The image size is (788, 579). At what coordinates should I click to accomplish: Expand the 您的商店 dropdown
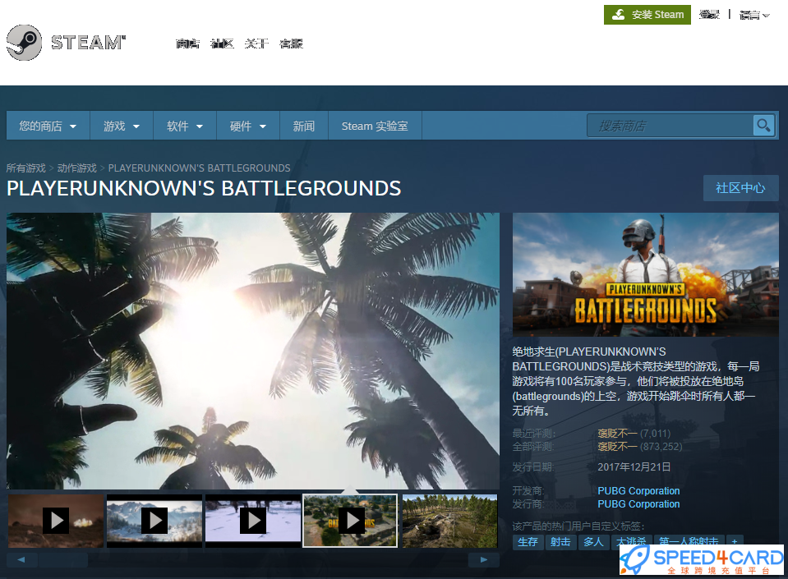point(48,126)
